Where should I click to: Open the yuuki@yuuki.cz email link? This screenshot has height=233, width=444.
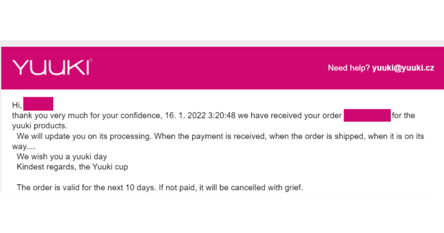(x=403, y=68)
